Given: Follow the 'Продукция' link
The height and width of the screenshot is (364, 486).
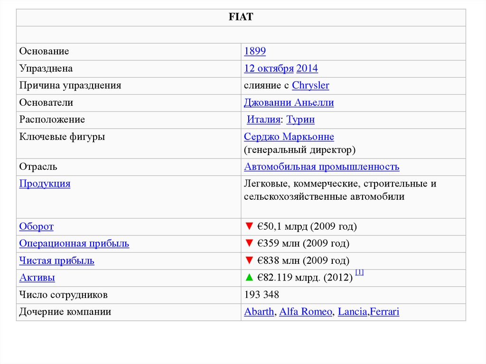Looking at the screenshot, I should click(45, 184).
